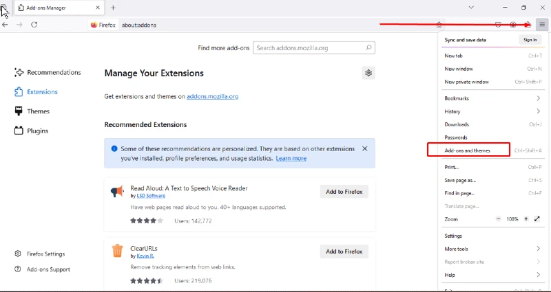
Task: Open Kevin R. author link
Action: coord(145,256)
